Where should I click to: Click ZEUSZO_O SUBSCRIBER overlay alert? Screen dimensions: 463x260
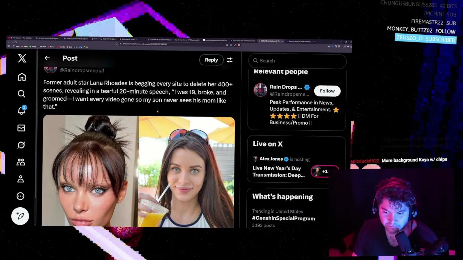point(425,39)
